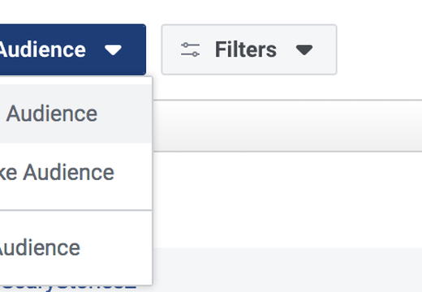Viewport: 422px width, 292px height.
Task: Click the upper slider line of Filters icon
Action: [190, 45]
